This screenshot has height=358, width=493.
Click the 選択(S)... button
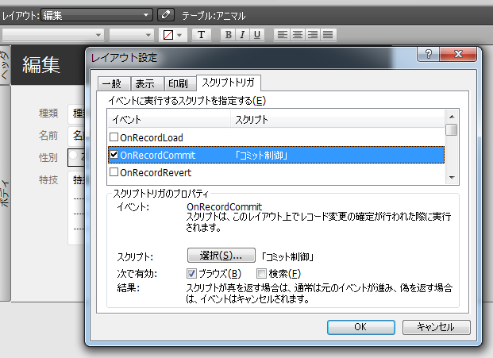coord(221,256)
